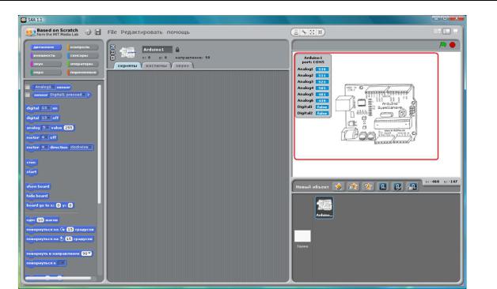Click the save project floppy icon
The width and height of the screenshot is (497, 289).
tap(98, 32)
